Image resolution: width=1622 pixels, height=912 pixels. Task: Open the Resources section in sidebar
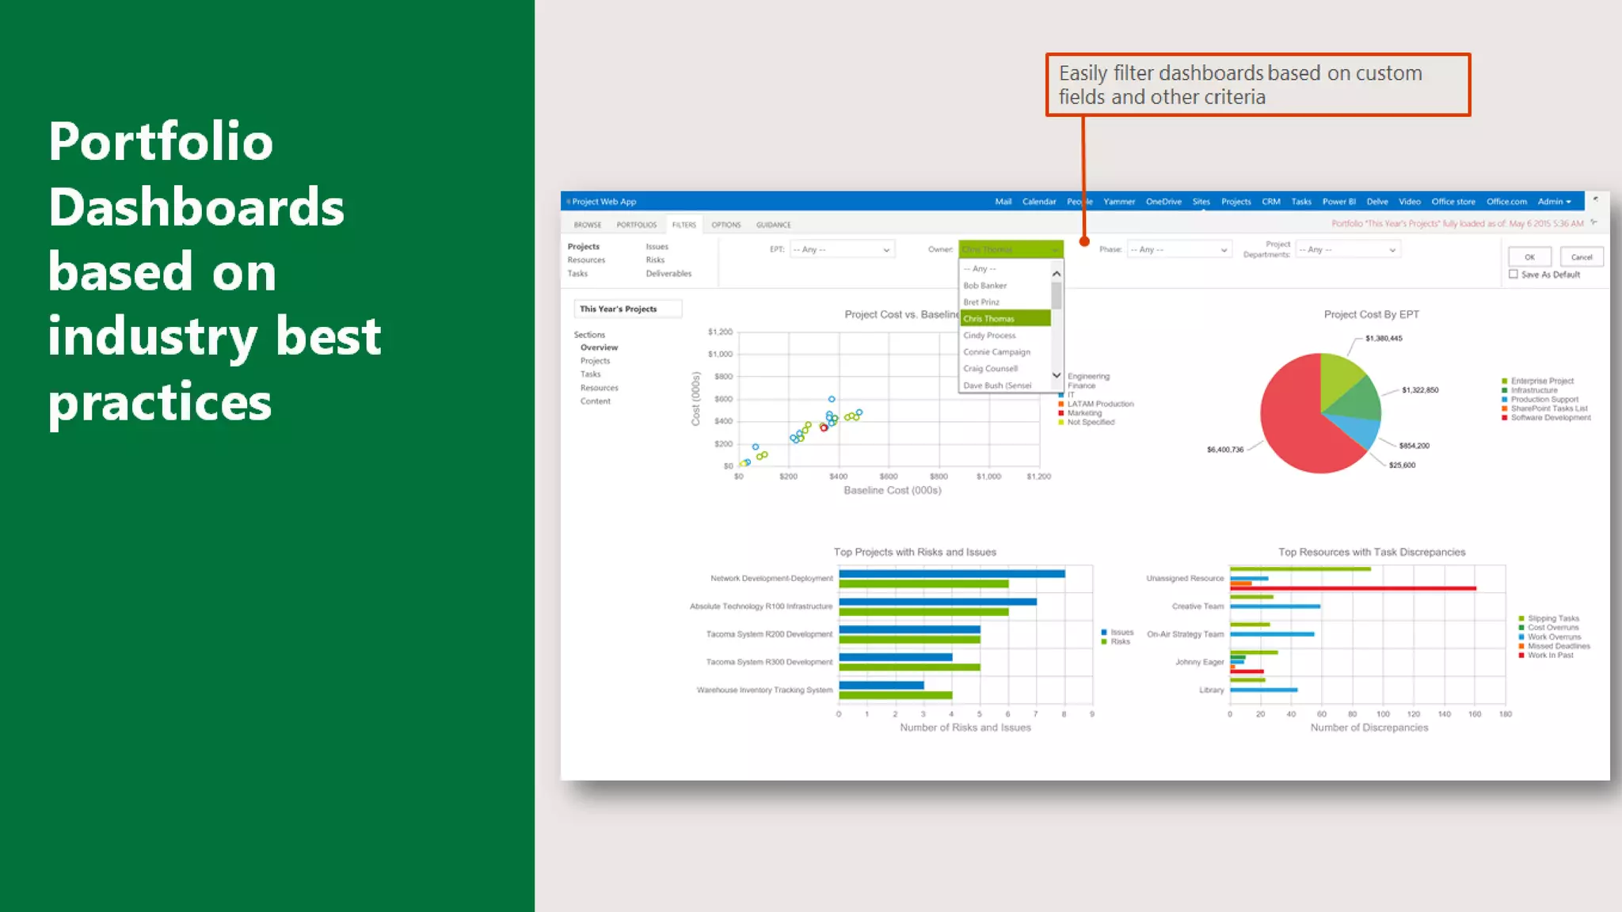coord(599,388)
